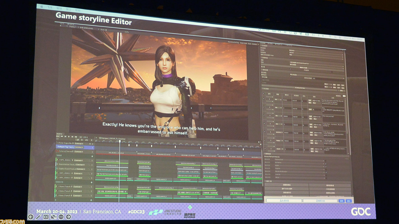Add track to 10002 (1) group
This screenshot has height=224, width=399.
92,182
